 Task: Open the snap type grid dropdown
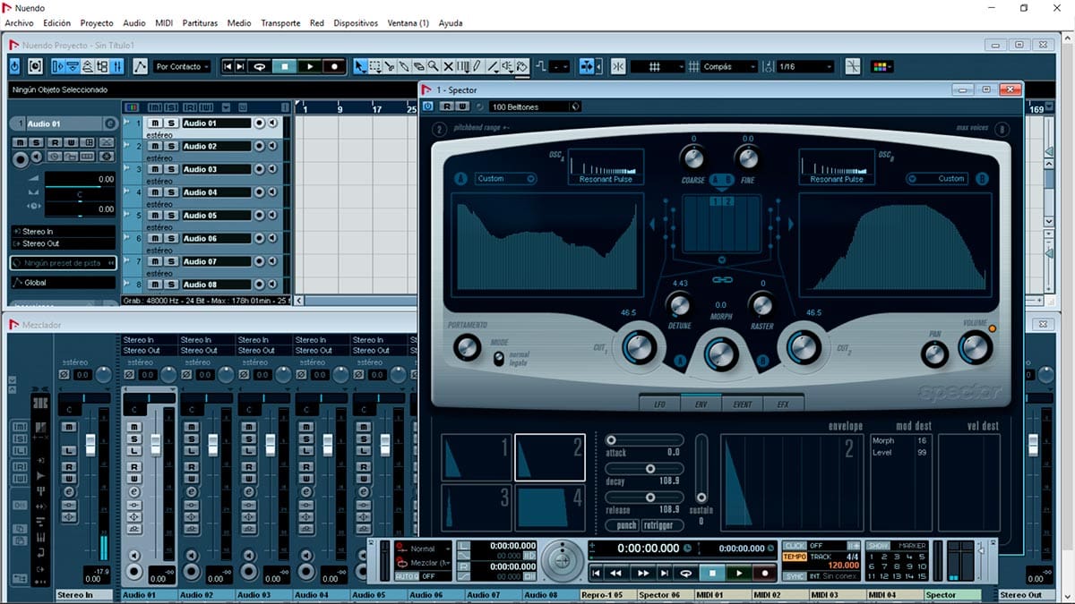658,66
